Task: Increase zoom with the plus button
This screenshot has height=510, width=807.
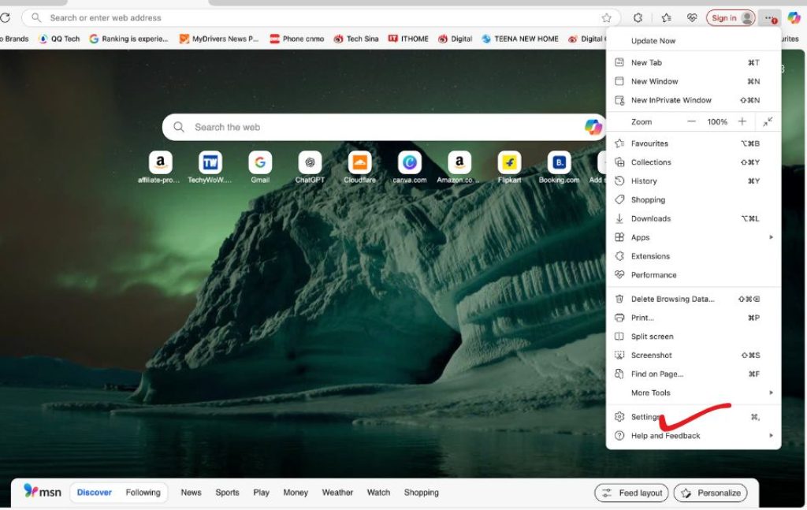Action: [742, 121]
